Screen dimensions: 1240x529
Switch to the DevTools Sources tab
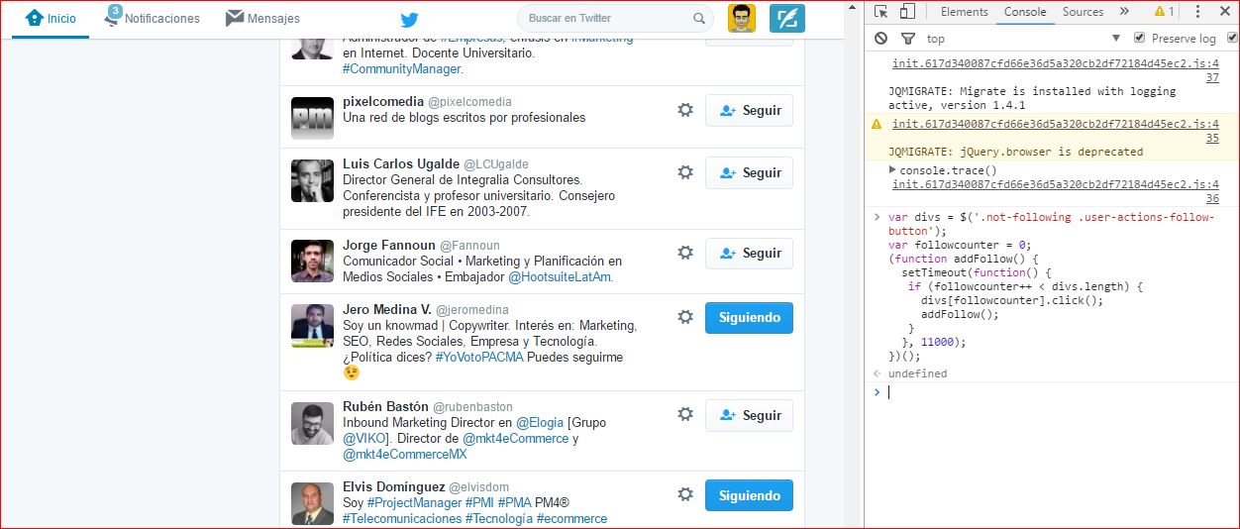tap(1083, 12)
